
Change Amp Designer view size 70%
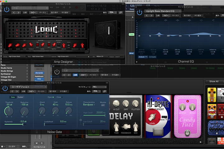(112, 12)
